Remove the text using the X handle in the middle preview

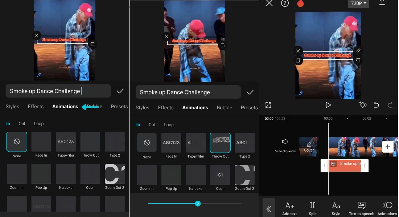coord(167,37)
